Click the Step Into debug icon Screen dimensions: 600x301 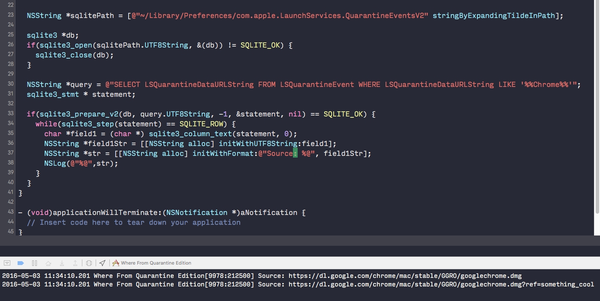coord(62,263)
